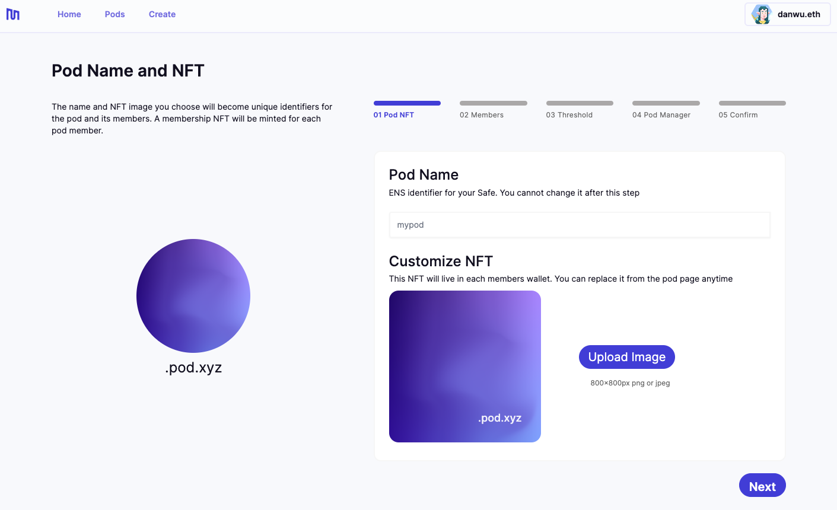Click the circular pod avatar preview
The image size is (837, 510).
tap(193, 296)
